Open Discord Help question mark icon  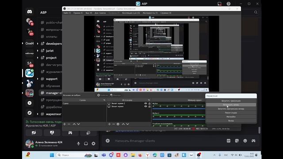pyautogui.click(x=229, y=4)
